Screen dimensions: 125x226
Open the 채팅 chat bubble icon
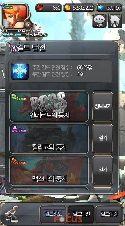click(99, 21)
